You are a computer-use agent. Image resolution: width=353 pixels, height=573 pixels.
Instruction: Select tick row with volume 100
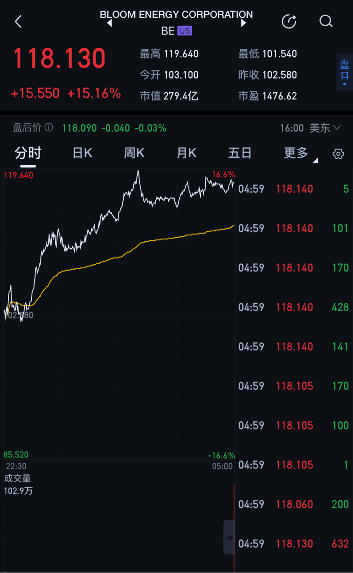pyautogui.click(x=294, y=425)
